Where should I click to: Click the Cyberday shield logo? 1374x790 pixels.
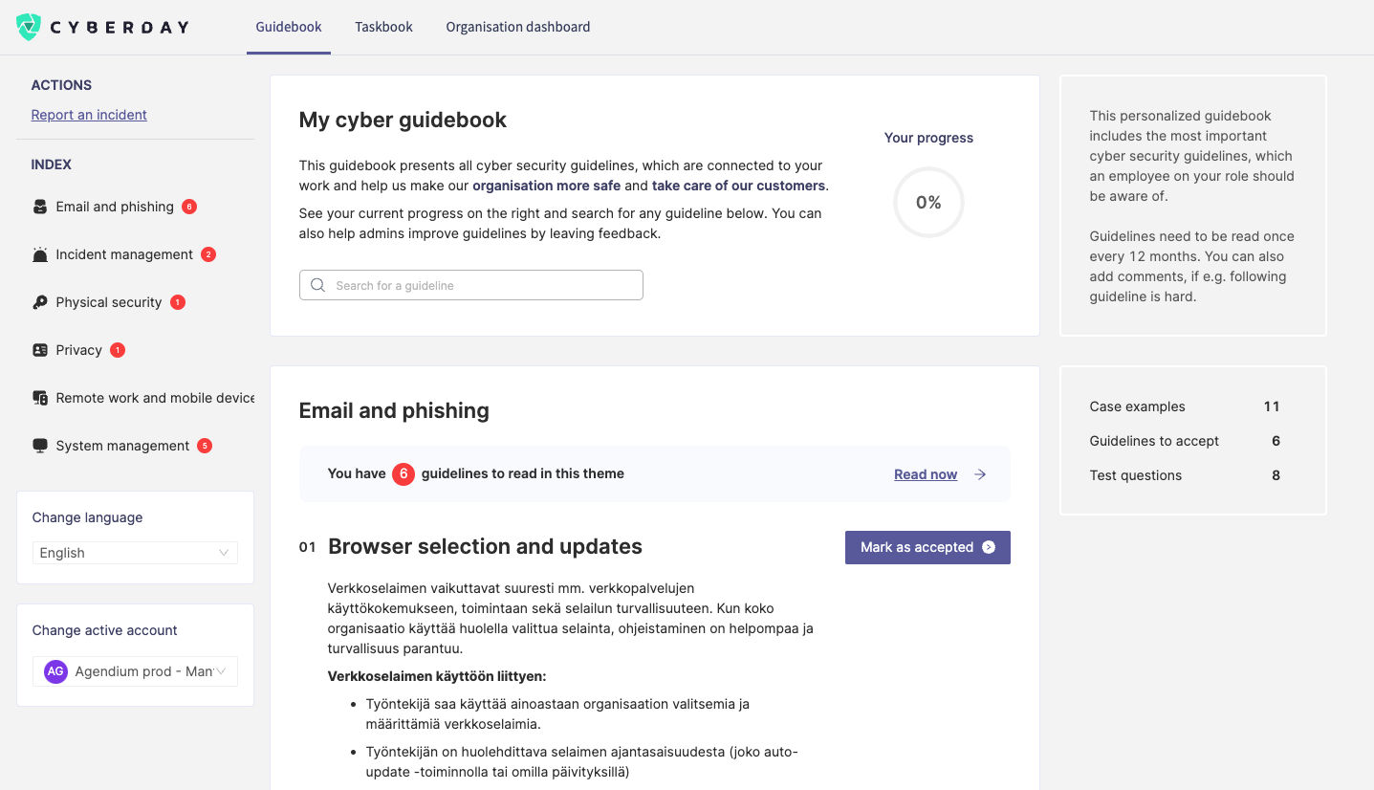29,27
